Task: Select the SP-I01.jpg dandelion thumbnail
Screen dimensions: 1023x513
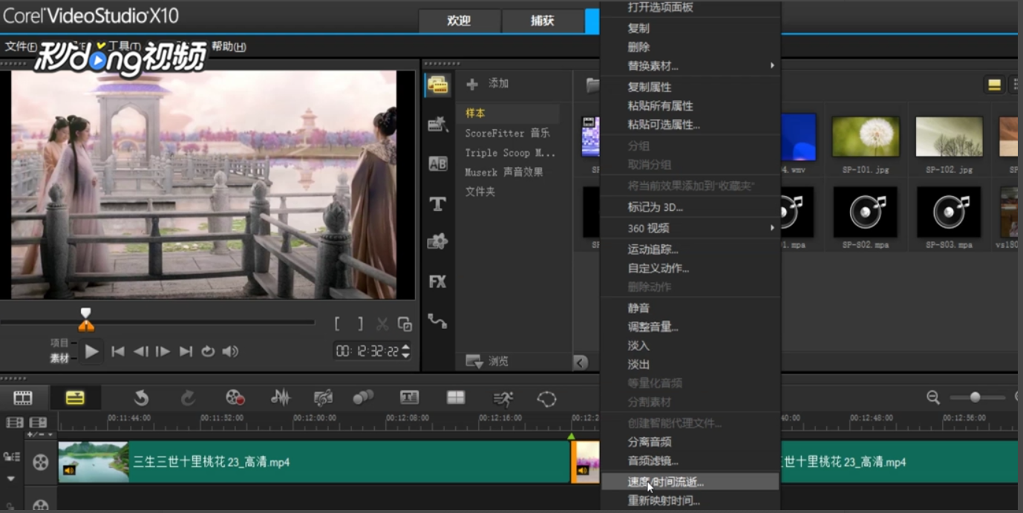Action: (x=866, y=137)
